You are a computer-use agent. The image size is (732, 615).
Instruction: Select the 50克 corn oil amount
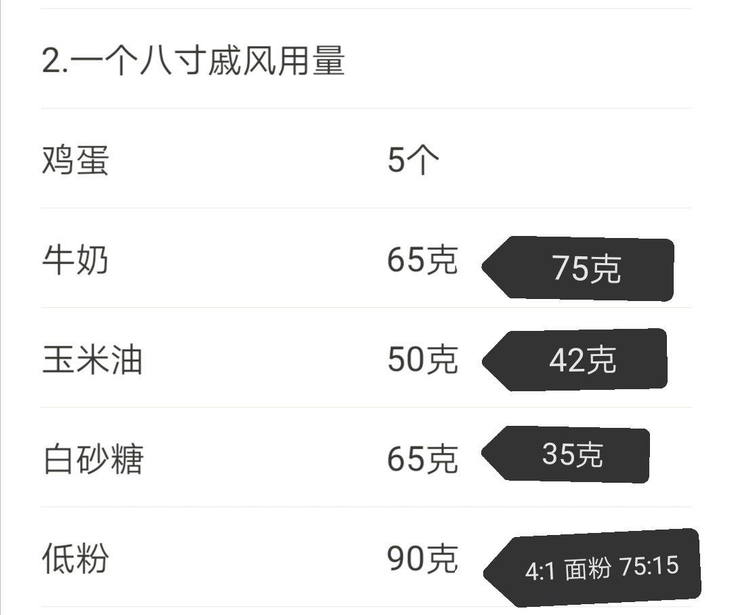(x=422, y=359)
